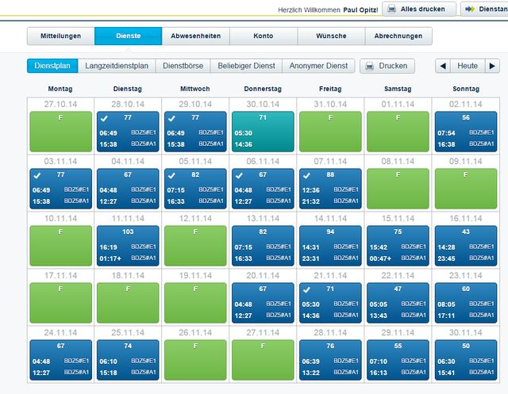This screenshot has height=394, width=508.
Task: Open Anonymer Dienst option
Action: coord(318,66)
